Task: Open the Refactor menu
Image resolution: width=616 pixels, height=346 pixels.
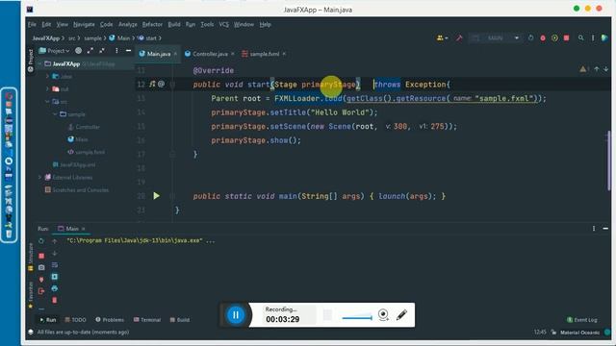Action: pos(152,24)
